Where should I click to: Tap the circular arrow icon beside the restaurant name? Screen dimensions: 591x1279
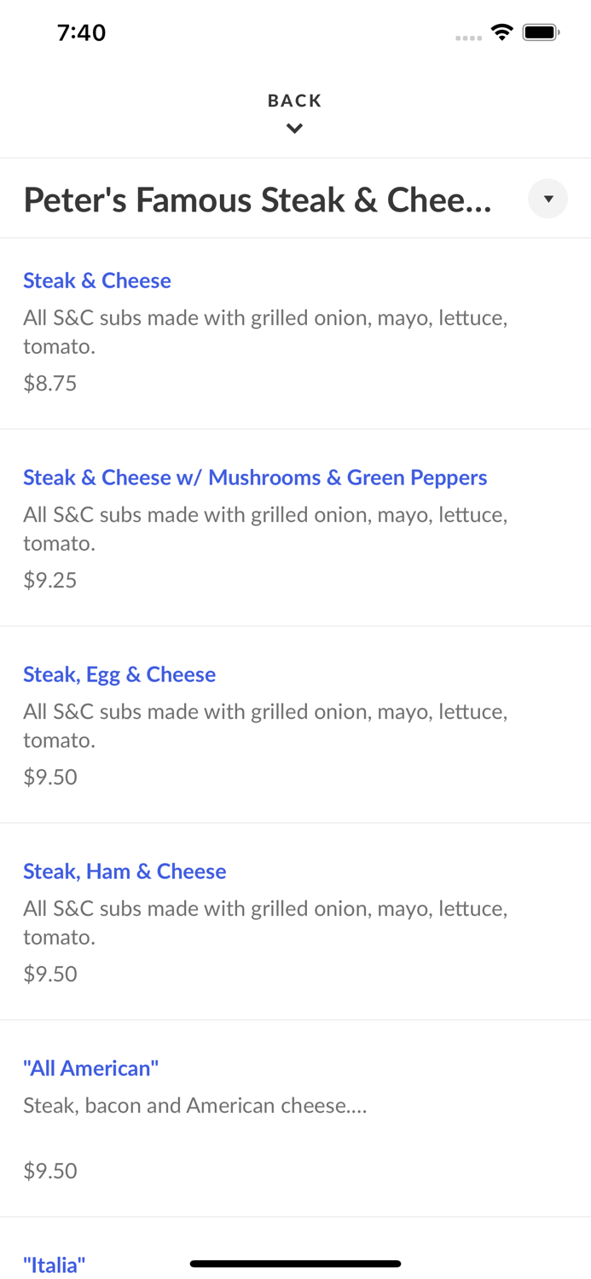(x=548, y=199)
